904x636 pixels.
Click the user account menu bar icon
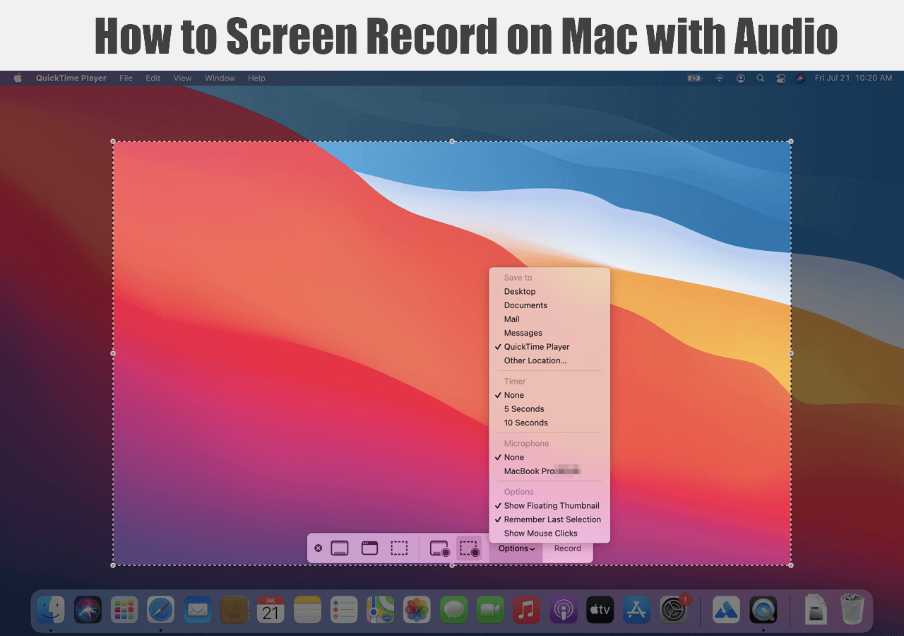click(740, 78)
